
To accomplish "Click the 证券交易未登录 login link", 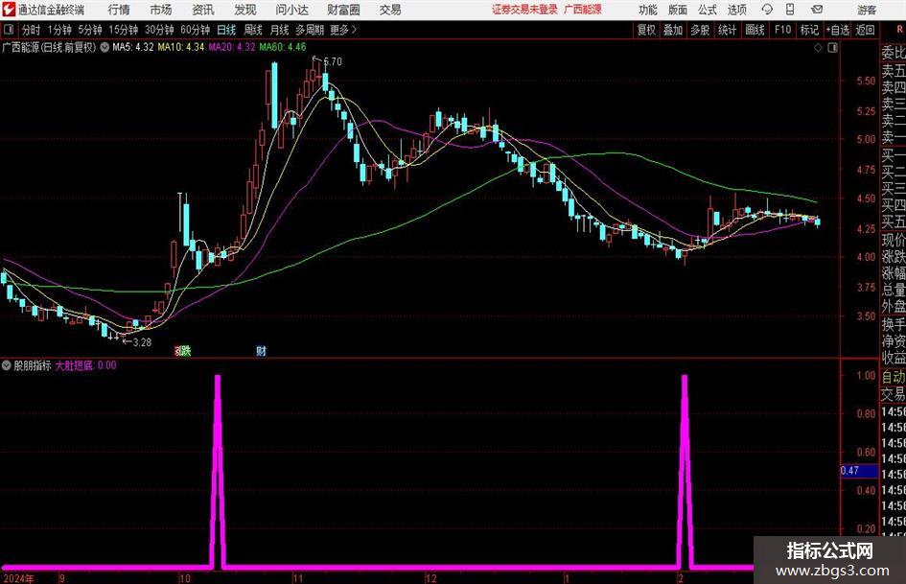I will [x=524, y=10].
